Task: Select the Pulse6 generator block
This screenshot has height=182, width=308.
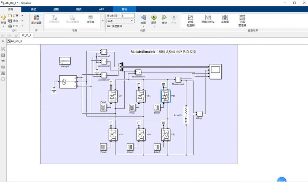Action: [x=130, y=147]
